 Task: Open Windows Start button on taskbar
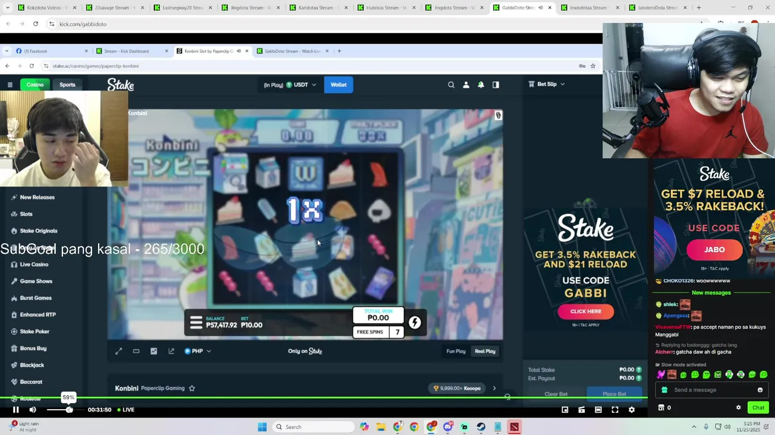pos(262,427)
